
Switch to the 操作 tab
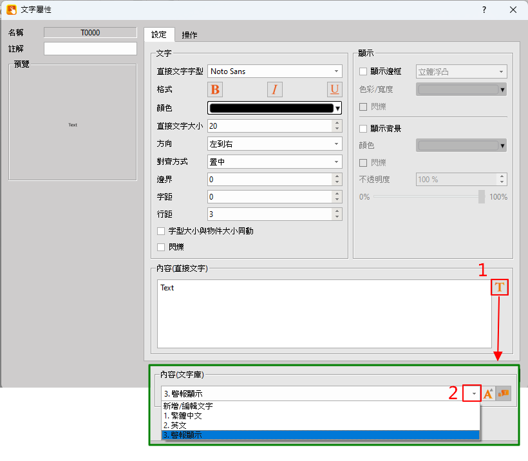(189, 35)
